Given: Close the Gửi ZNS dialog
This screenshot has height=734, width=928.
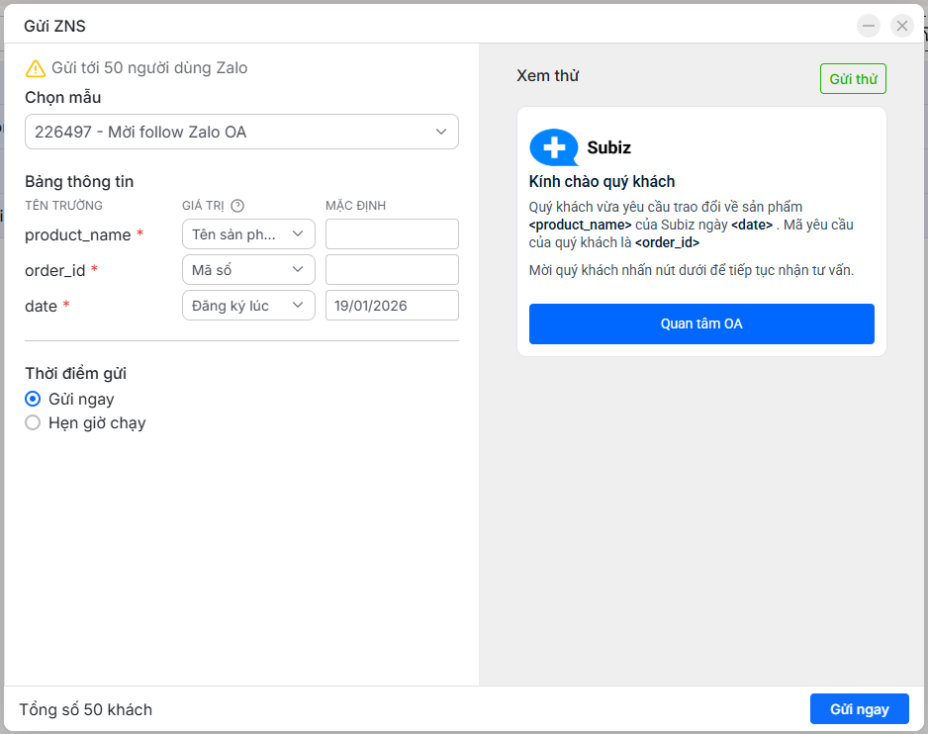Looking at the screenshot, I should pyautogui.click(x=901, y=26).
